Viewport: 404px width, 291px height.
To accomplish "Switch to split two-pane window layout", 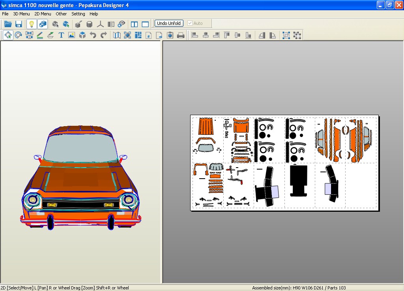I will [135, 24].
